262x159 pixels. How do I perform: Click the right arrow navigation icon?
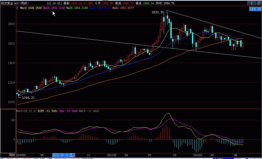(x=254, y=3)
